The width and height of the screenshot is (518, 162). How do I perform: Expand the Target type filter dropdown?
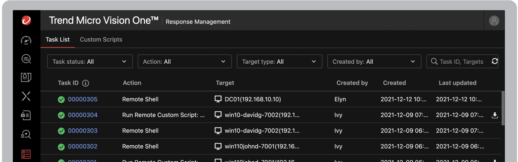279,61
